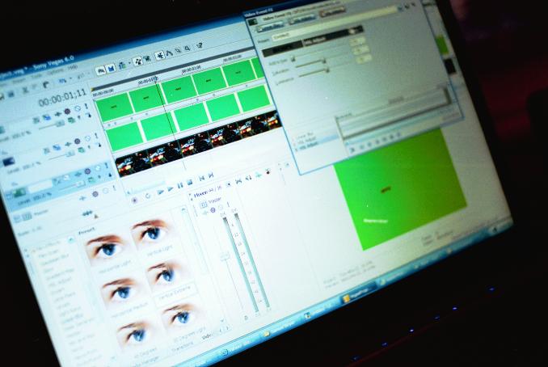This screenshot has width=548, height=367.
Task: Jump to end with Go to End button
Action: (210, 175)
